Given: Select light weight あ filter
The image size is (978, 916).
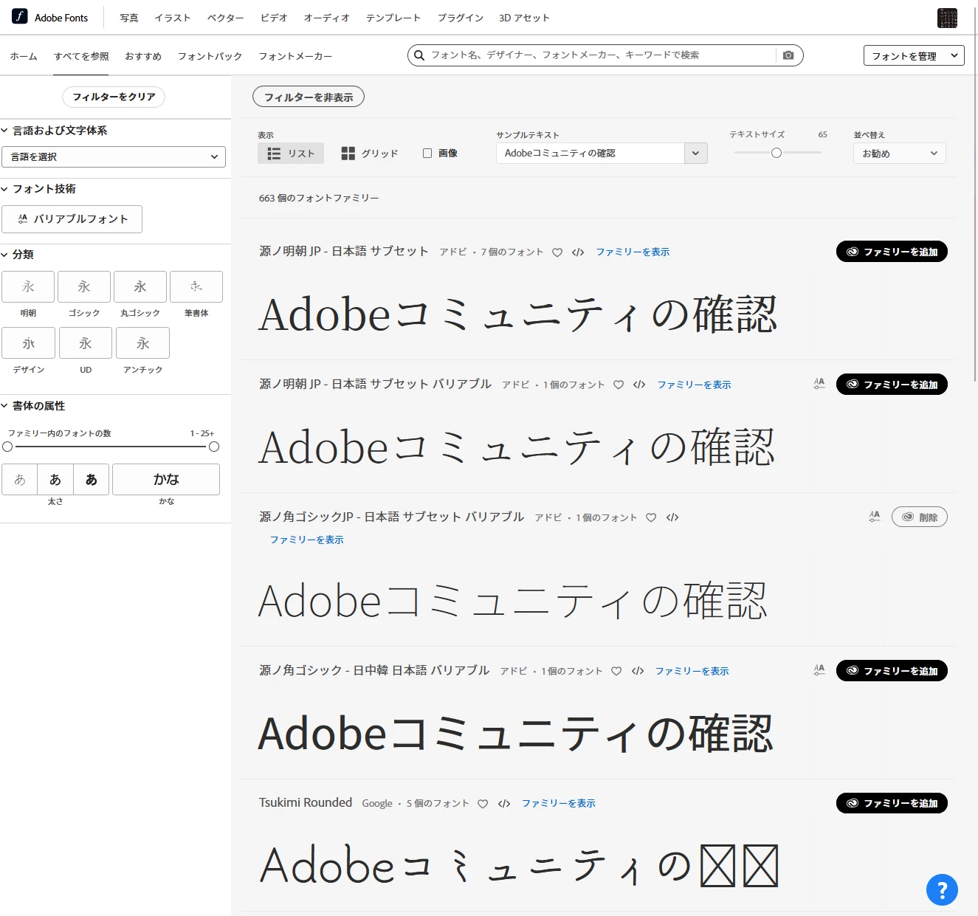Looking at the screenshot, I should (20, 480).
